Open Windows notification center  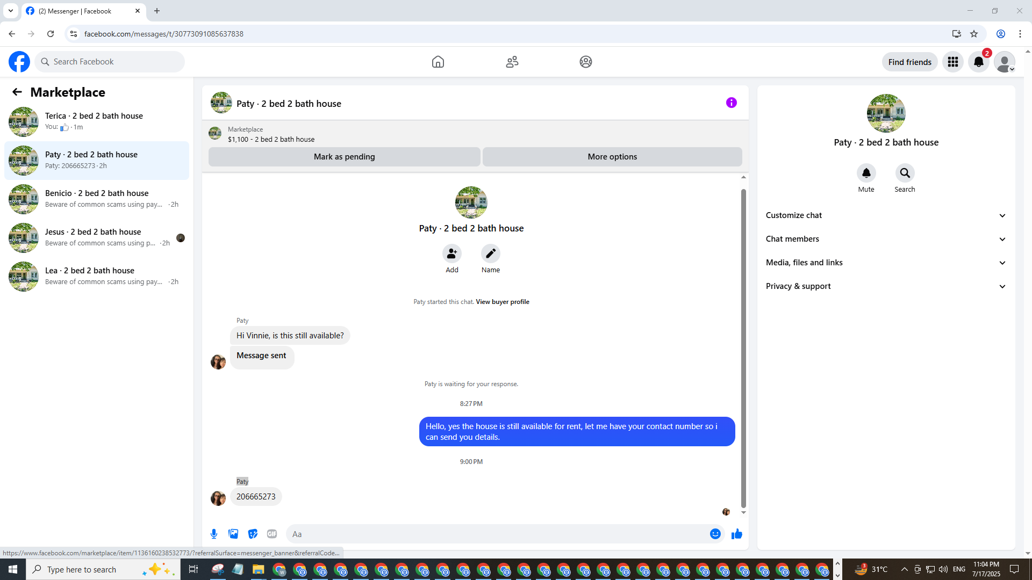(1014, 569)
